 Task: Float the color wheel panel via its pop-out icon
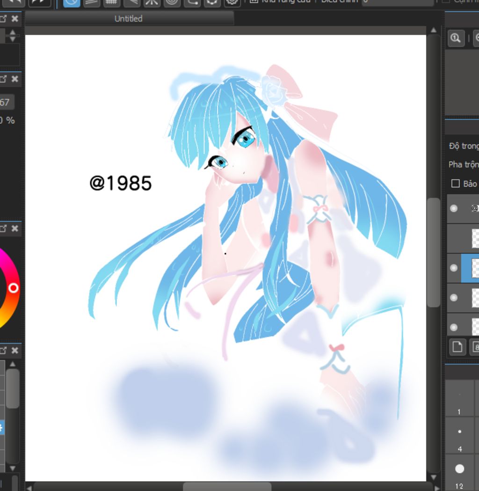pos(3,228)
